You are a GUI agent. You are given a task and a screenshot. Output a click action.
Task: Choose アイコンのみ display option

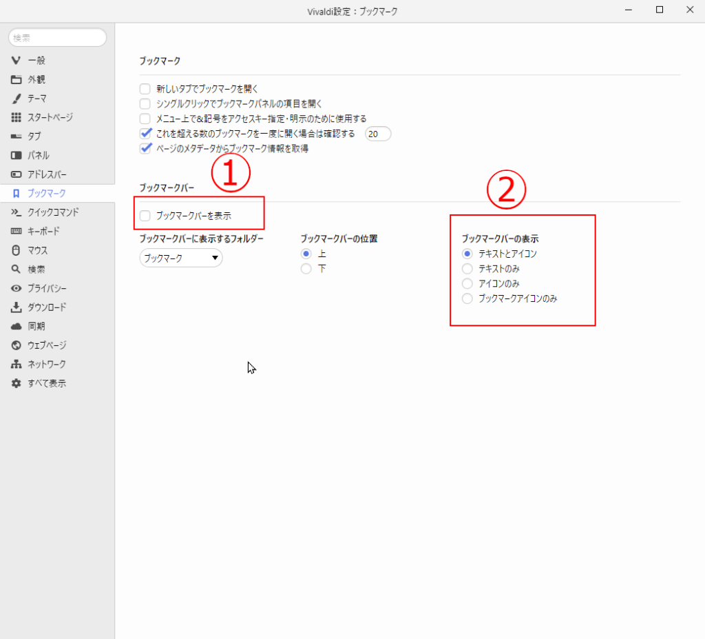tap(467, 284)
